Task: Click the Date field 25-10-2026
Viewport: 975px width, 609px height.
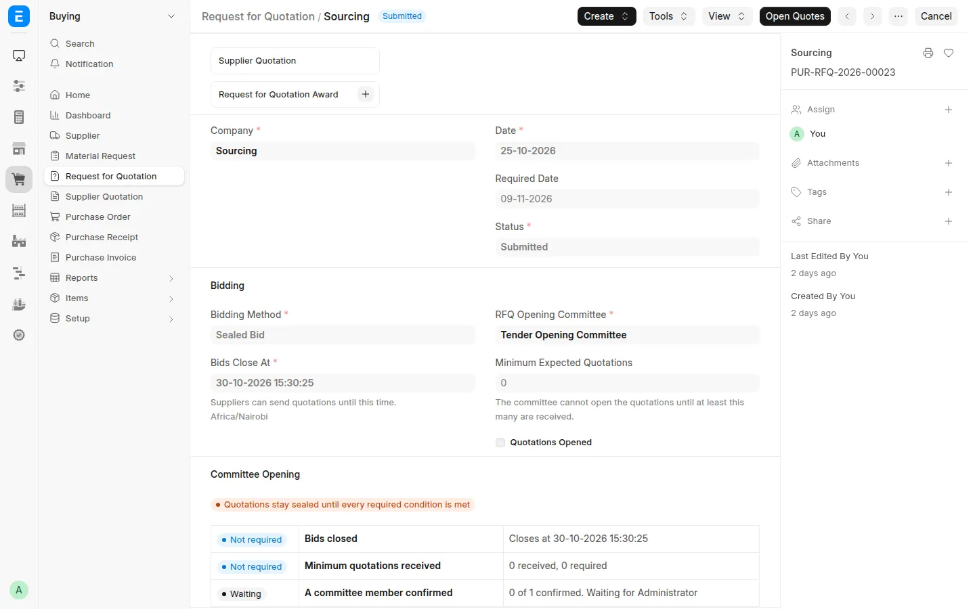Action: [x=627, y=151]
